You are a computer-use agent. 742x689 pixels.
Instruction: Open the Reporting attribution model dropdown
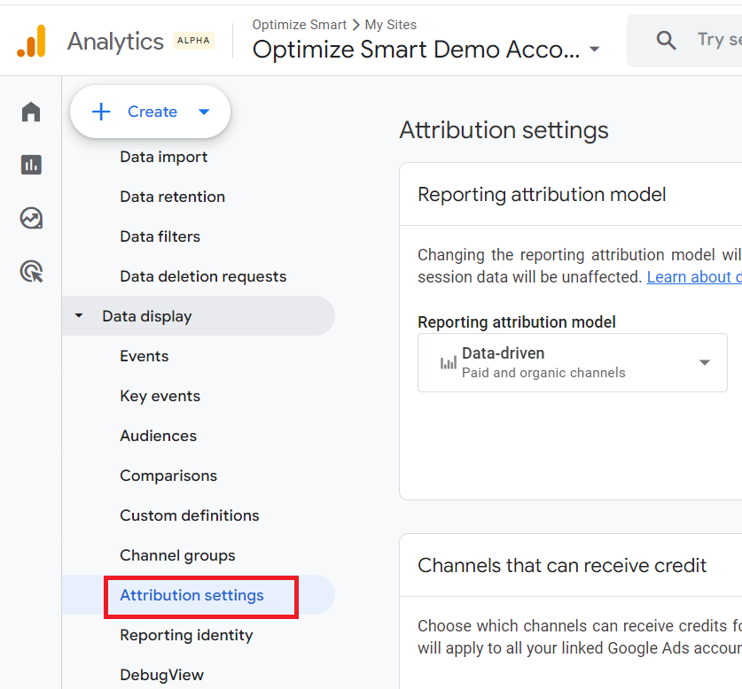click(x=572, y=363)
